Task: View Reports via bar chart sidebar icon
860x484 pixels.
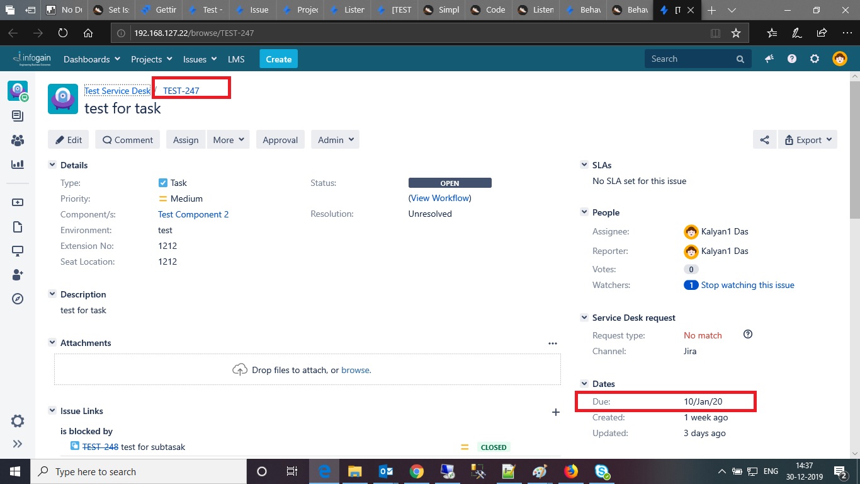Action: coord(18,166)
